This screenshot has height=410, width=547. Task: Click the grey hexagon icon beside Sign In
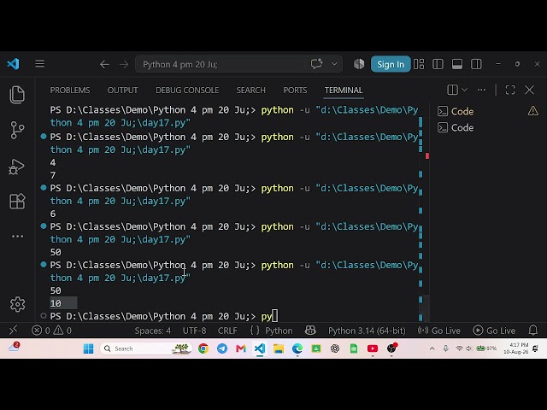coord(359,64)
